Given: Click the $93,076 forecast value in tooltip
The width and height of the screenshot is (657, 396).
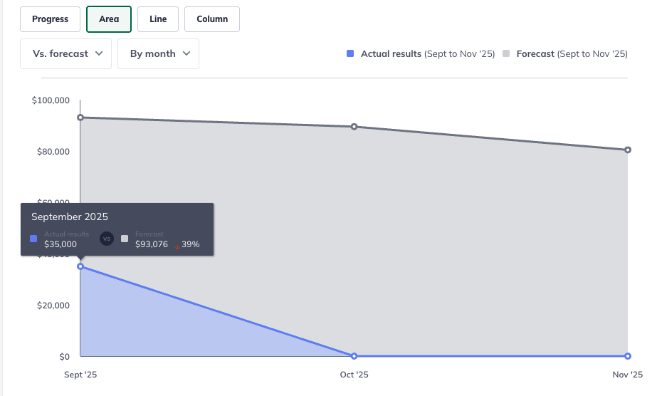Looking at the screenshot, I should click(x=152, y=244).
